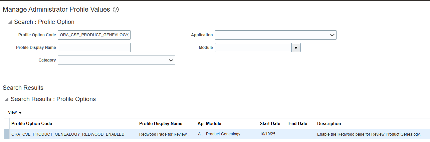Click Manage Administrator Profile Values title
This screenshot has width=430, height=142.
[x=56, y=10]
